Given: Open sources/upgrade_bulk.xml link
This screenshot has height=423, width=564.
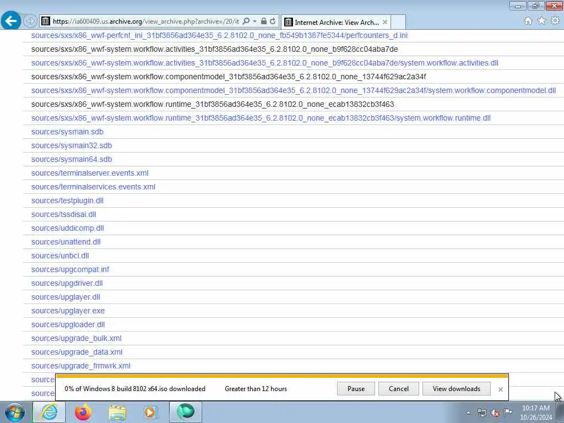Looking at the screenshot, I should pyautogui.click(x=76, y=339).
